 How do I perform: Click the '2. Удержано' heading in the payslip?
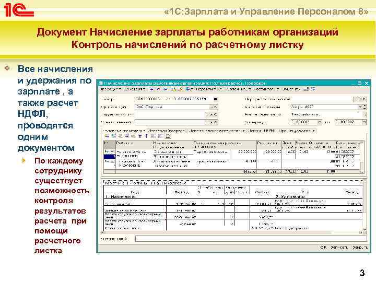290,197
